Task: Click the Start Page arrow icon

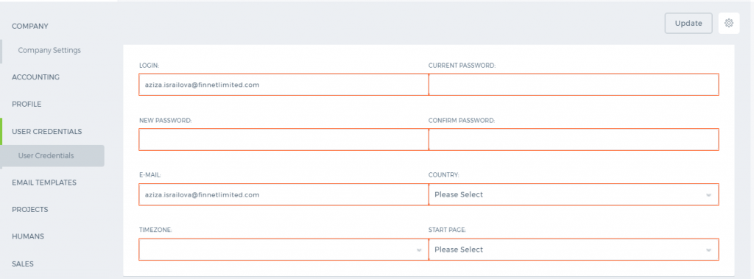Action: click(x=708, y=250)
